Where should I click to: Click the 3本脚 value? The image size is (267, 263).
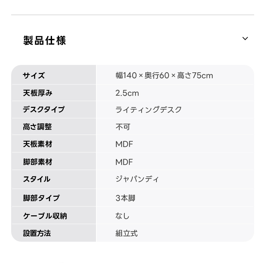(125, 198)
